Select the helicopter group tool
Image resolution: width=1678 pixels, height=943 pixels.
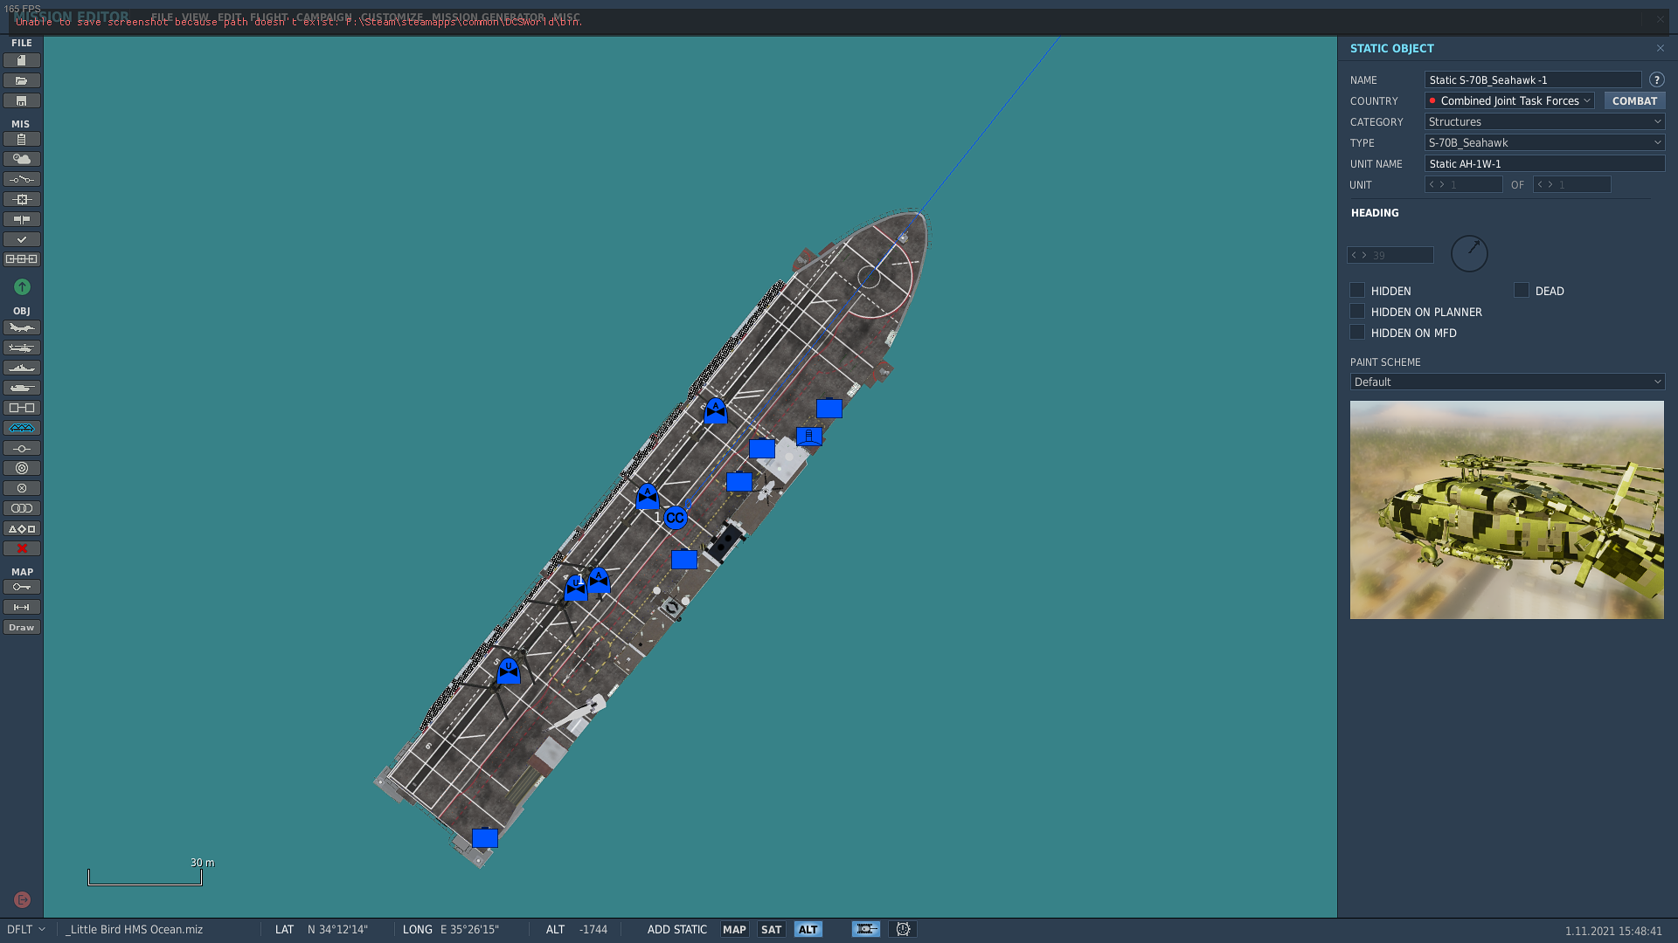pos(22,348)
